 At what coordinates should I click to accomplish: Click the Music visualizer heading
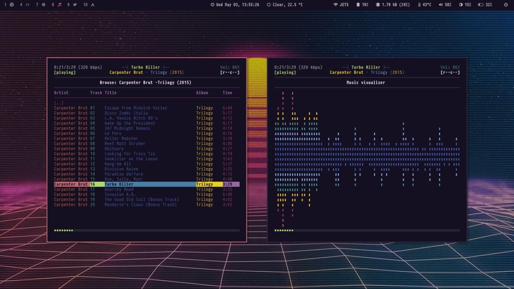tap(366, 83)
